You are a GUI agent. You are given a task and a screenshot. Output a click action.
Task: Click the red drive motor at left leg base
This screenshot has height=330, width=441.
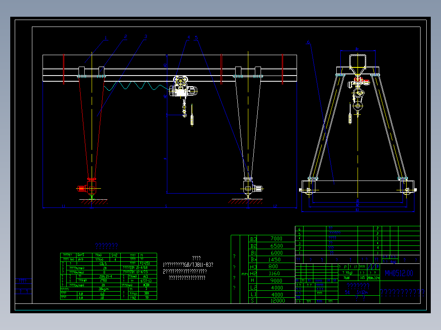click(x=81, y=188)
